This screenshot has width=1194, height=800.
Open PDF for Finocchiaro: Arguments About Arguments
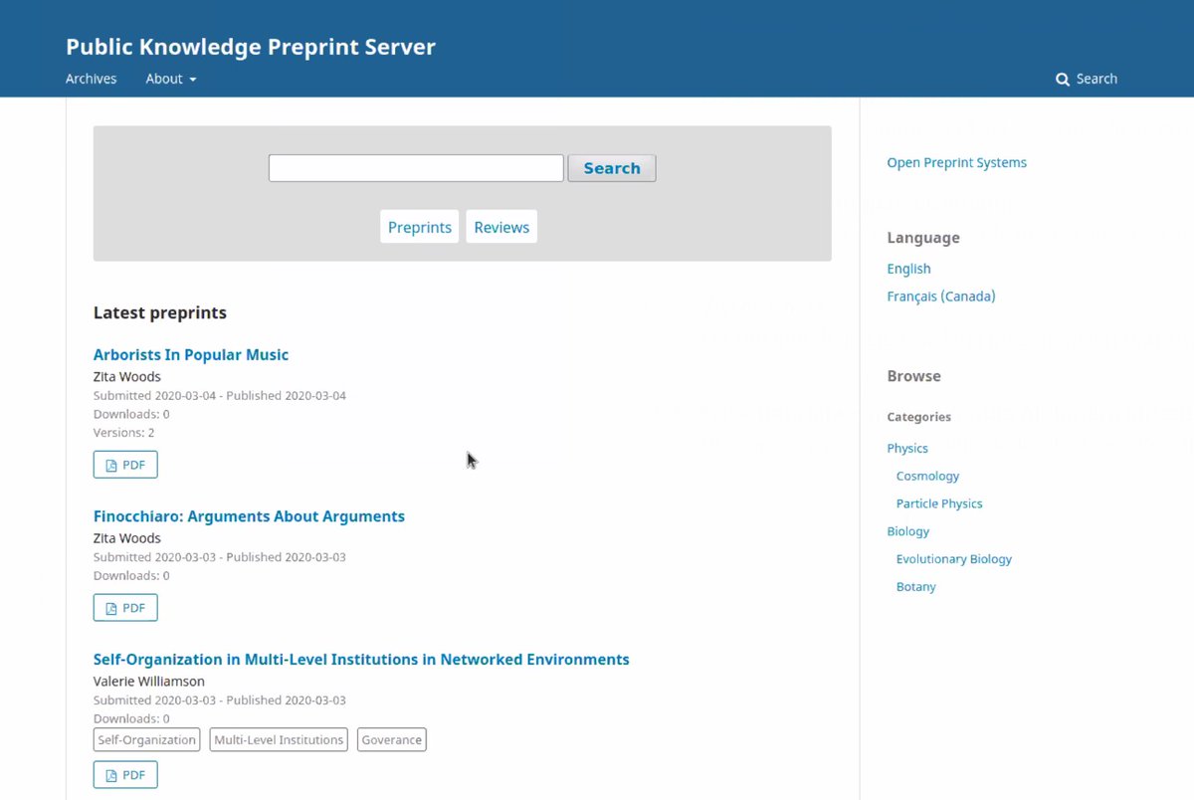pyautogui.click(x=125, y=608)
